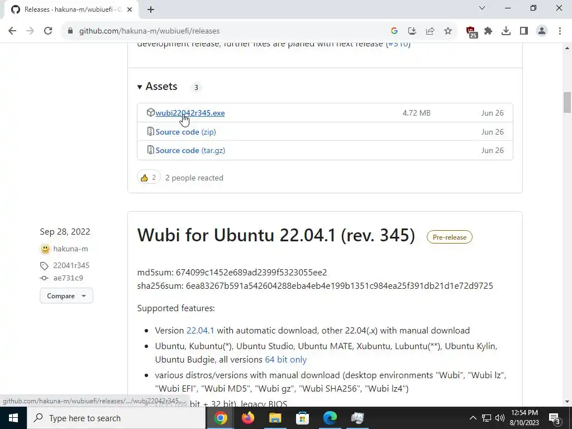This screenshot has height=429, width=572.
Task: Open the Chrome profile avatar
Action: pyautogui.click(x=542, y=31)
